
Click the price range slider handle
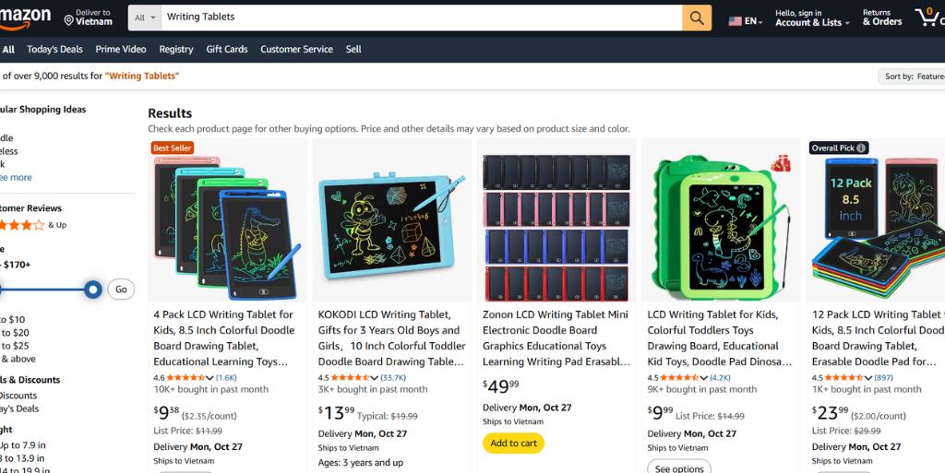pyautogui.click(x=93, y=290)
